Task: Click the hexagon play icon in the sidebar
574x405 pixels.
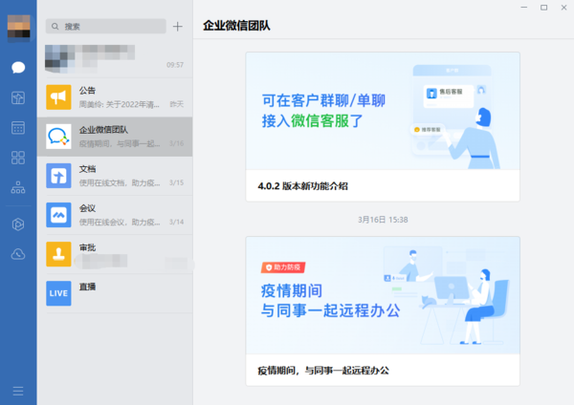Action: pyautogui.click(x=18, y=224)
